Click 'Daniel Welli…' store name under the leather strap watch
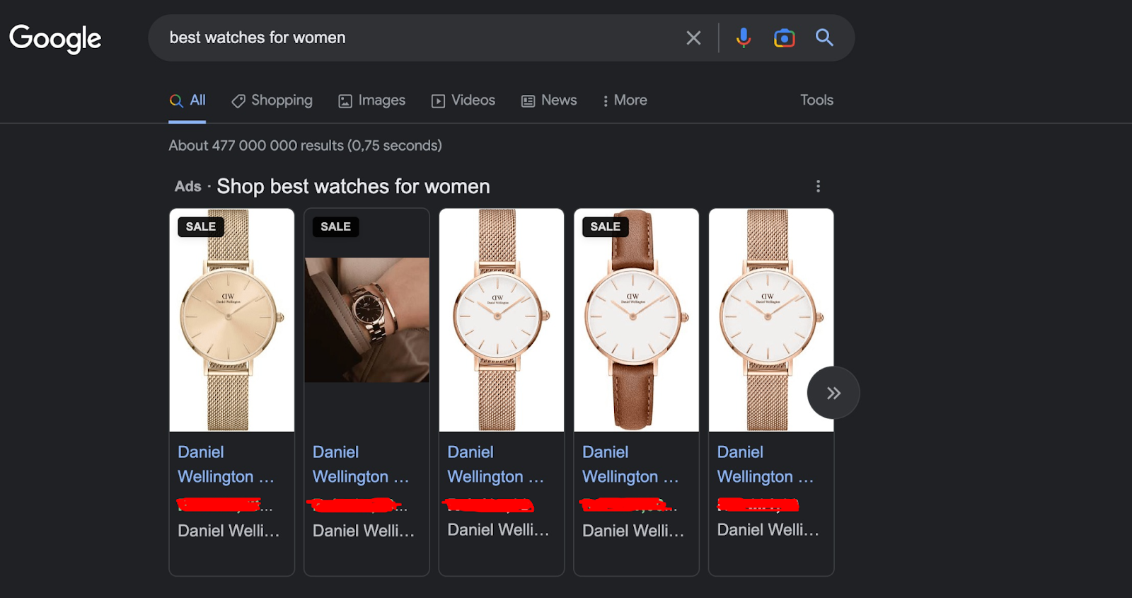 pos(633,531)
